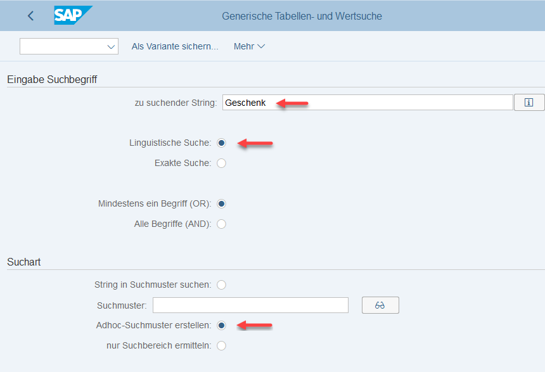Click the Suchart section header
This screenshot has width=545, height=372.
coord(23,262)
